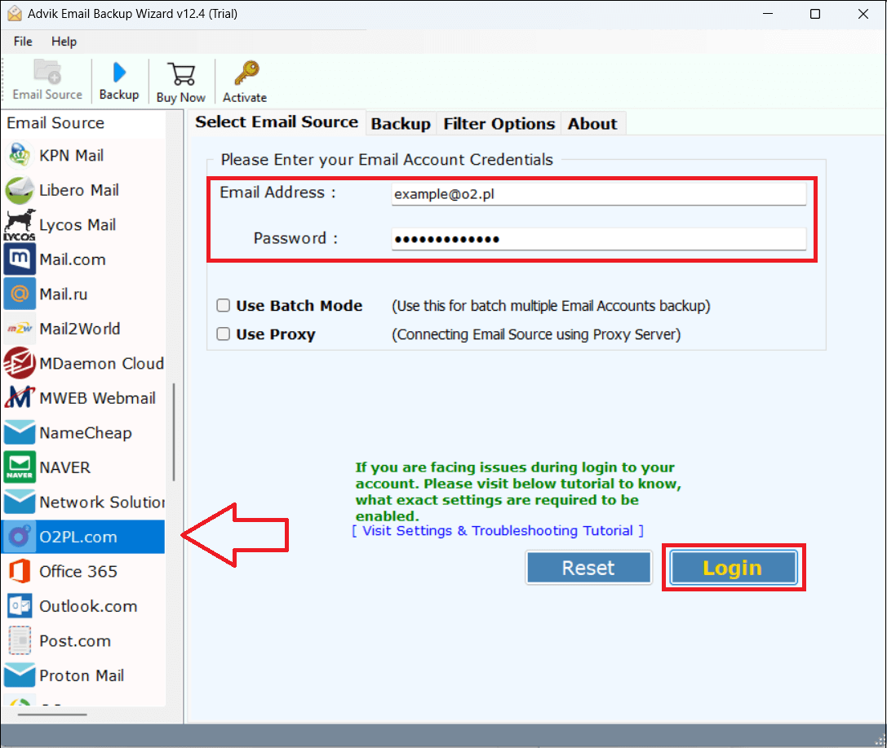Click the Advik app icon in title bar
Image resolution: width=887 pixels, height=748 pixels.
point(15,14)
